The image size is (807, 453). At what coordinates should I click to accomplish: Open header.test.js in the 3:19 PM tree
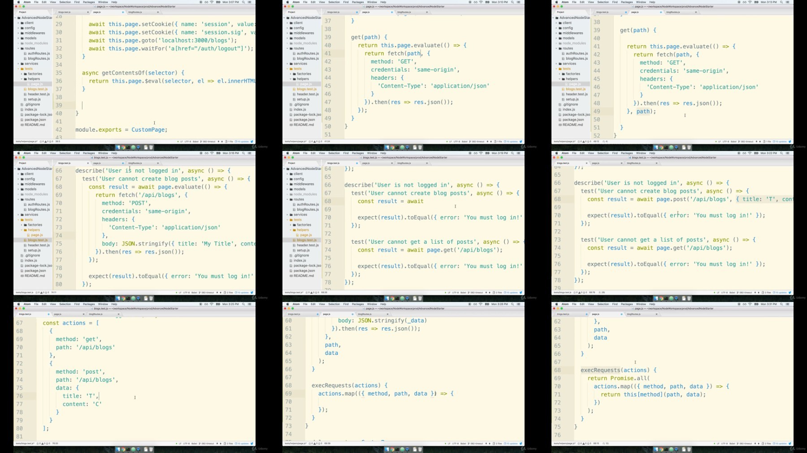point(308,245)
